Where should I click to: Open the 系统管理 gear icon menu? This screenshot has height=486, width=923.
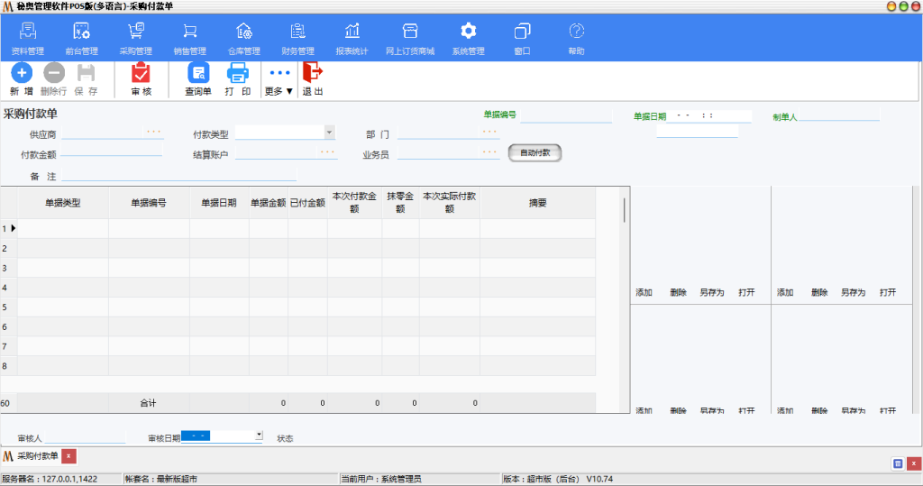(x=468, y=32)
